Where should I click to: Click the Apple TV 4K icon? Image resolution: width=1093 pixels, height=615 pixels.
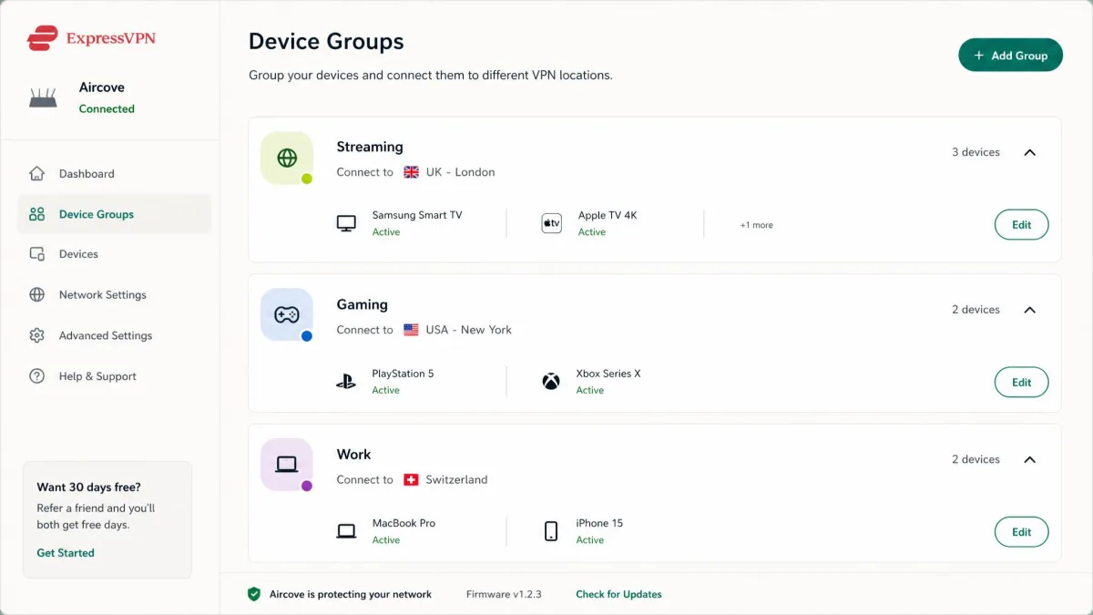tap(552, 224)
